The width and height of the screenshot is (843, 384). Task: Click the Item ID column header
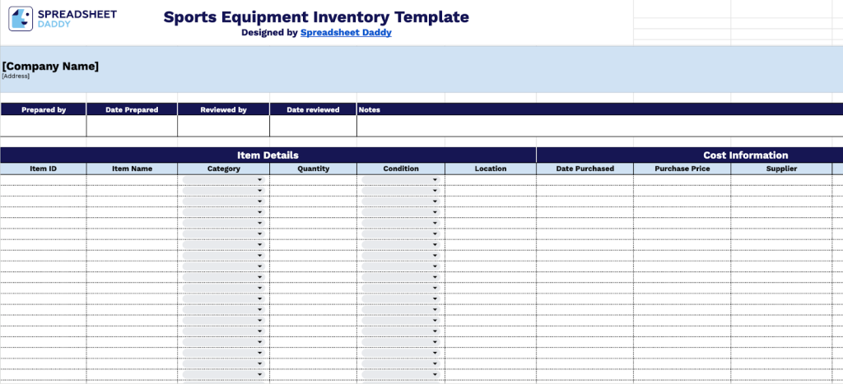click(43, 169)
